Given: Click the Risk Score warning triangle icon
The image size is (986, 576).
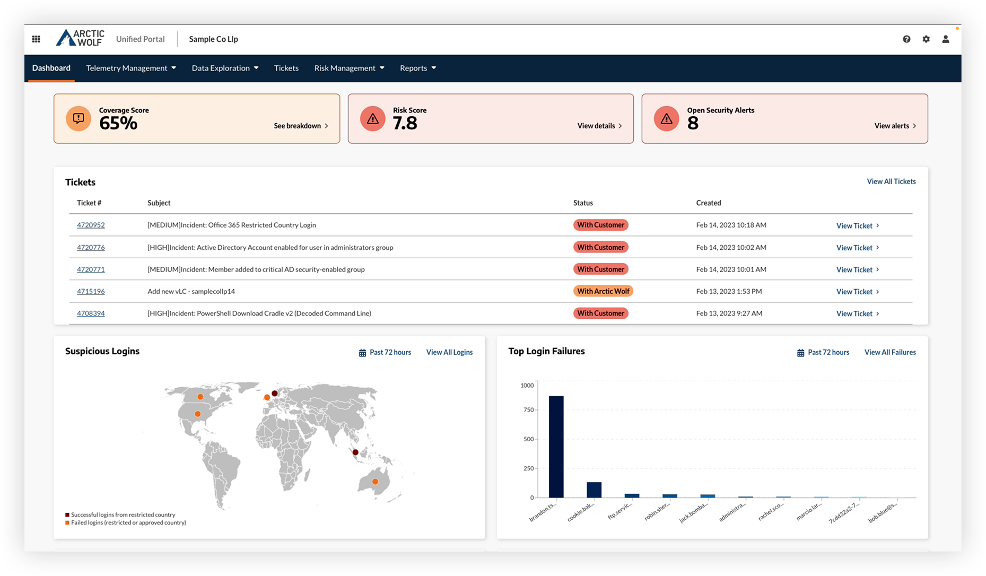Looking at the screenshot, I should pos(372,118).
